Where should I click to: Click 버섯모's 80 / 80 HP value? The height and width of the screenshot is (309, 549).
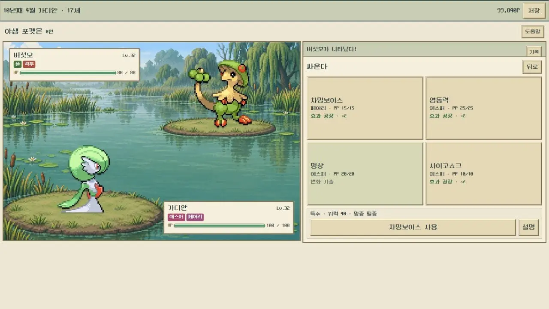coord(127,73)
